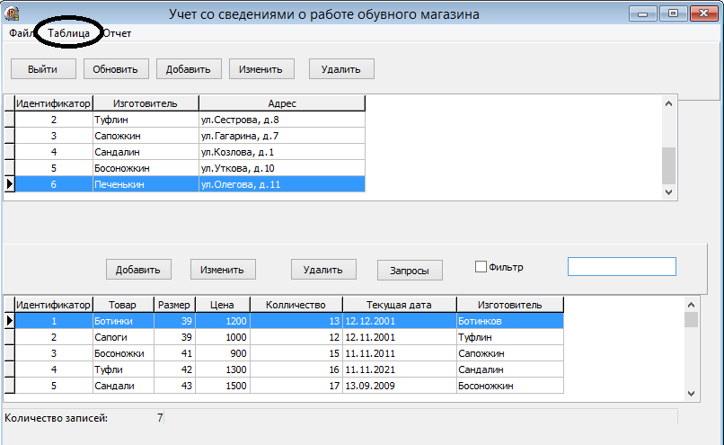Focus the filter text input field

coord(622,267)
